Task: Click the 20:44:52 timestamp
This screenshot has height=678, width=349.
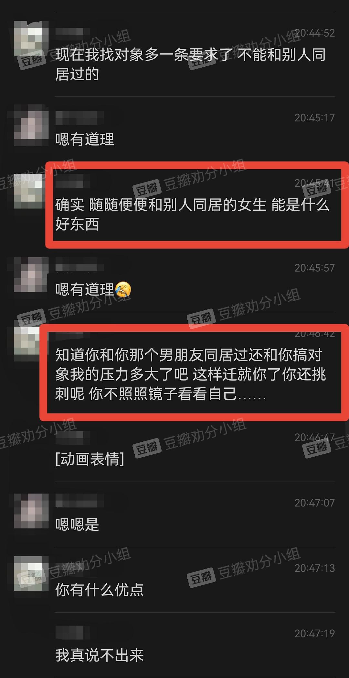Action: coord(314,33)
